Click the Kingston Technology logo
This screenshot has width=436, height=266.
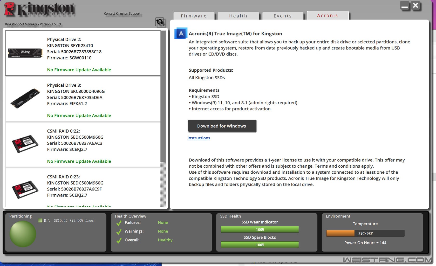pos(39,9)
